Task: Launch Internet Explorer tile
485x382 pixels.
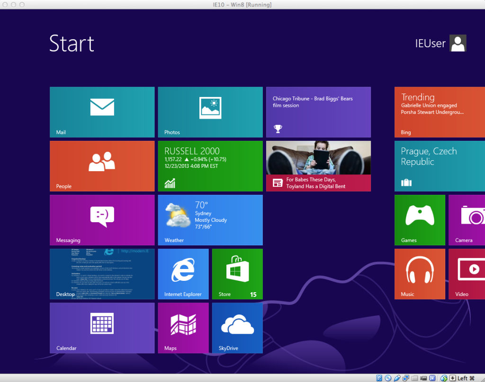Action: coord(183,274)
